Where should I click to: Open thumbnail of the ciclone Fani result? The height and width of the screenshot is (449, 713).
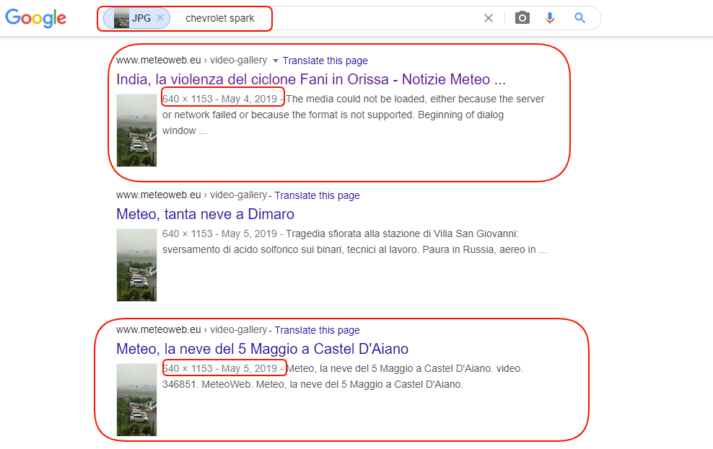click(136, 130)
